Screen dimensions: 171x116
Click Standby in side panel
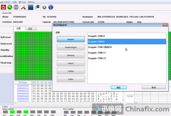click(5, 50)
